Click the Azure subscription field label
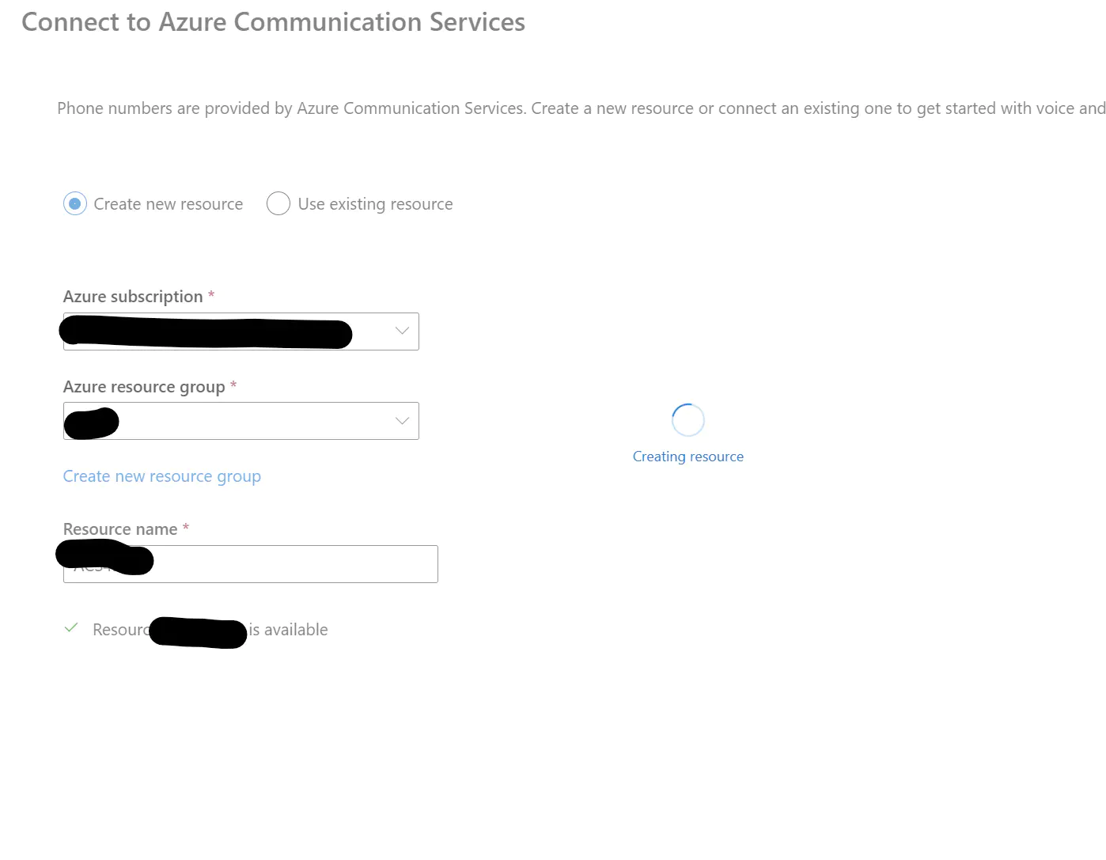The height and width of the screenshot is (860, 1106). click(x=133, y=297)
